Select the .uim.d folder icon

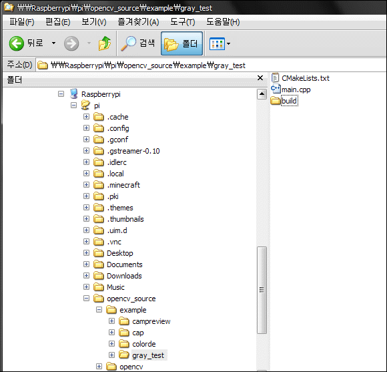click(99, 230)
